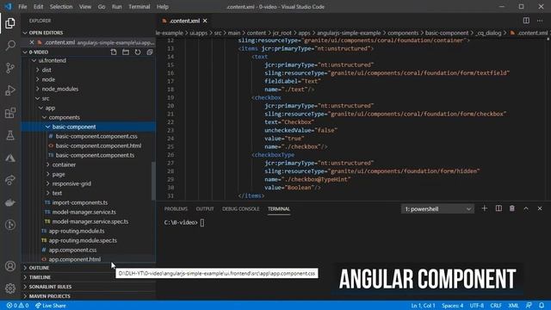Expand the MAVEN PROJECTS section
Image resolution: width=551 pixels, height=310 pixels.
50,296
